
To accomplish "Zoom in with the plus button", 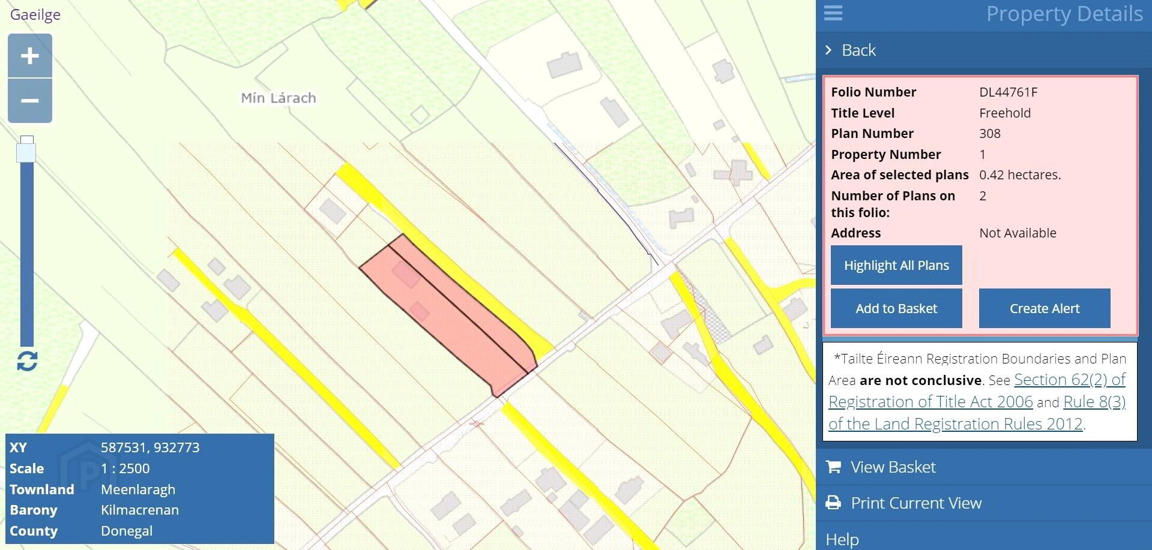I will click(30, 56).
